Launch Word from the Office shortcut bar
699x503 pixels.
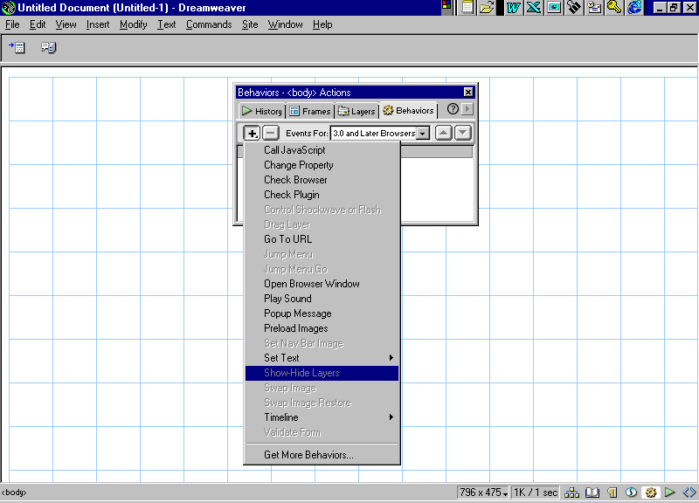point(514,8)
